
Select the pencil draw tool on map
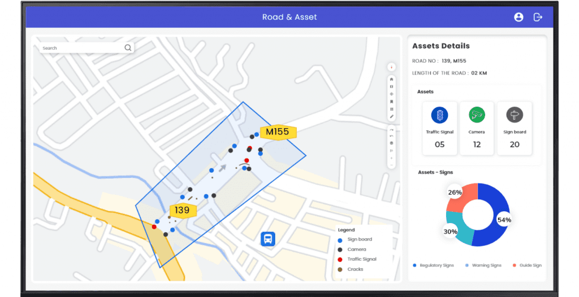click(x=391, y=116)
